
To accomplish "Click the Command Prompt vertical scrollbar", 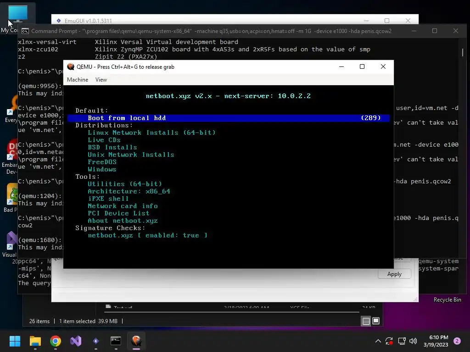I will [x=463, y=53].
